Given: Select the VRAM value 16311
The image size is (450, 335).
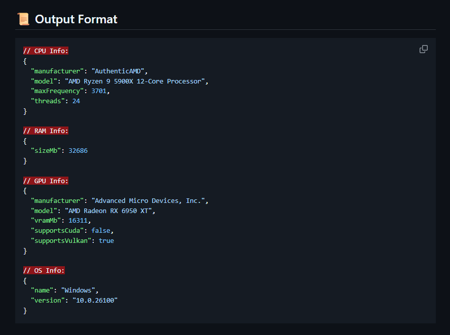Looking at the screenshot, I should (78, 220).
